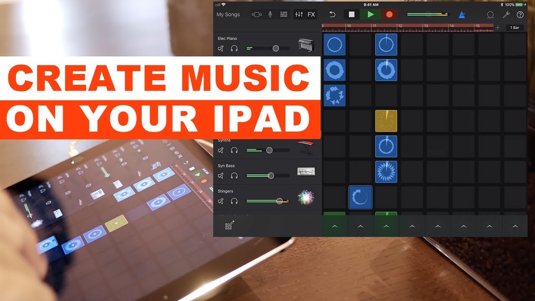Open the Loop Browser icon
535x301 pixels.
pos(490,15)
